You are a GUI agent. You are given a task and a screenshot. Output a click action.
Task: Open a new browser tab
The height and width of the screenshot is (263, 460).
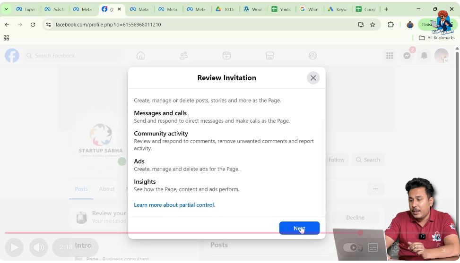pos(386,9)
